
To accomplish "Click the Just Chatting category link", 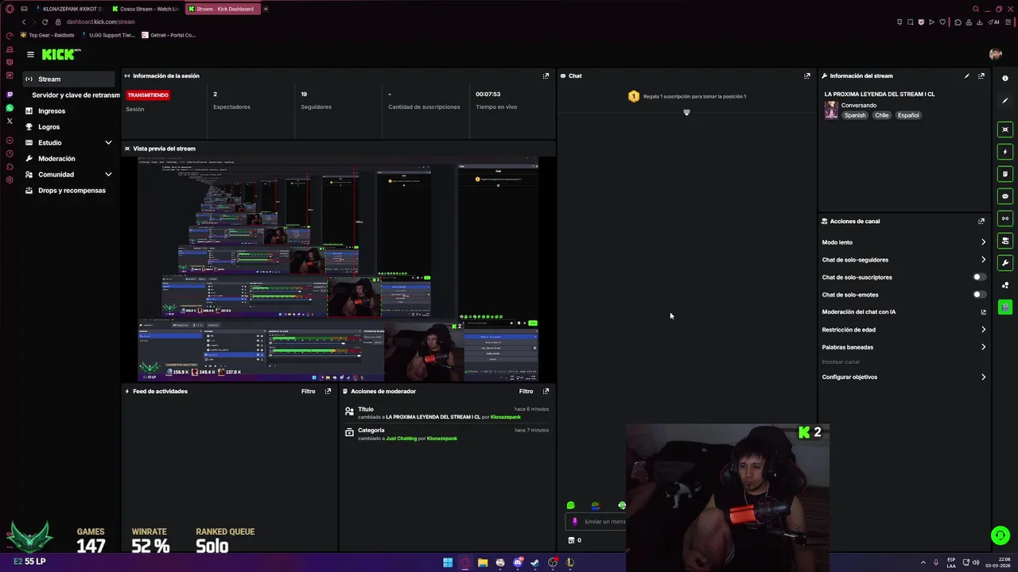I will click(402, 439).
